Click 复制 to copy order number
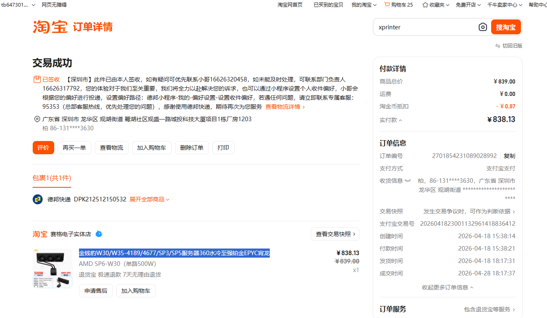 tap(509, 156)
